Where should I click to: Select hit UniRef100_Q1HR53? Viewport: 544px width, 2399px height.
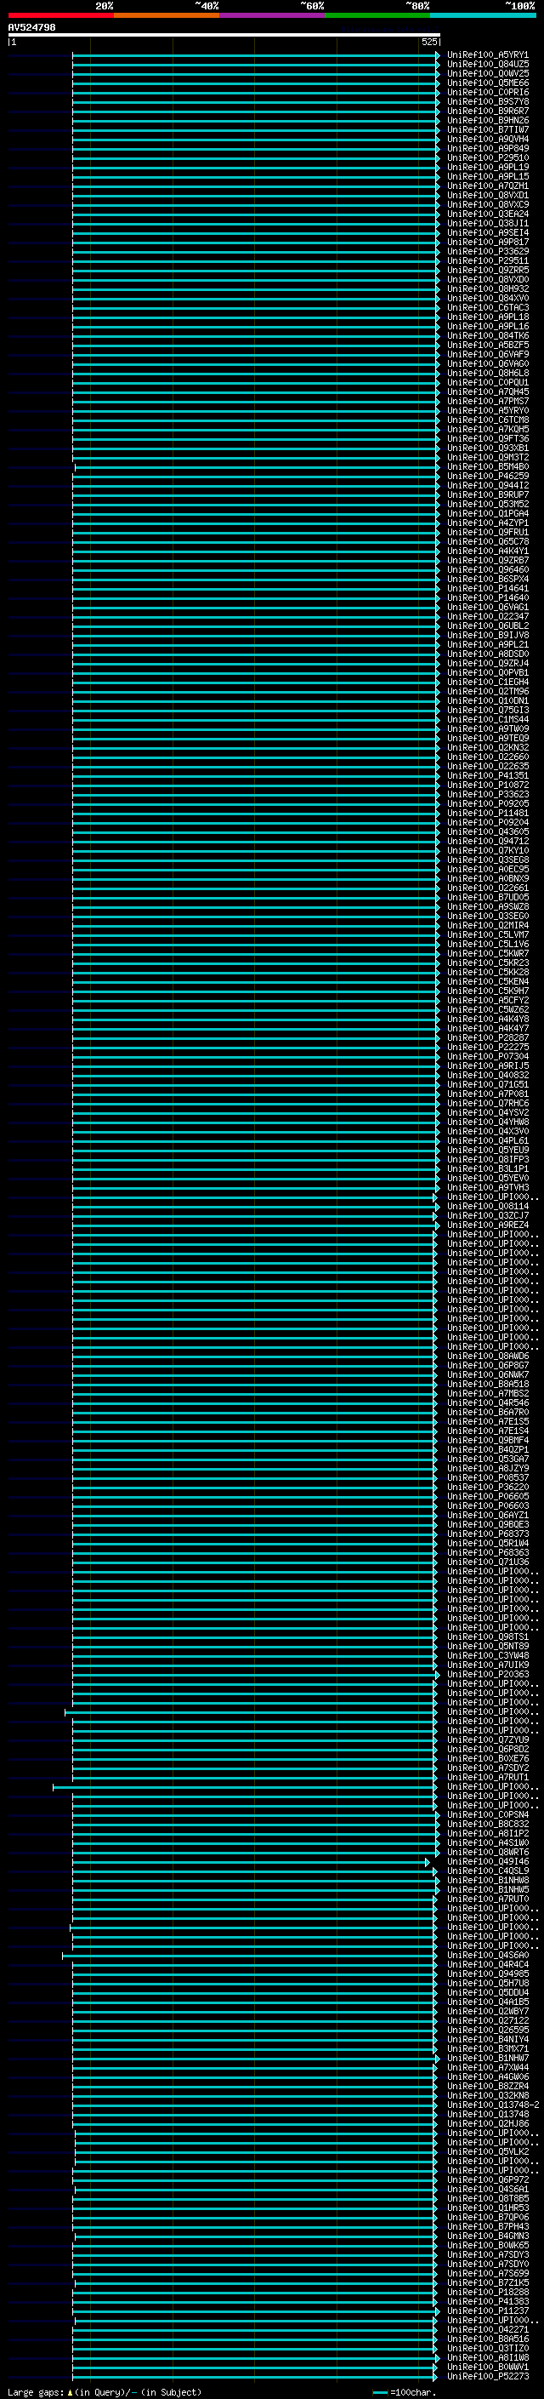click(487, 2208)
